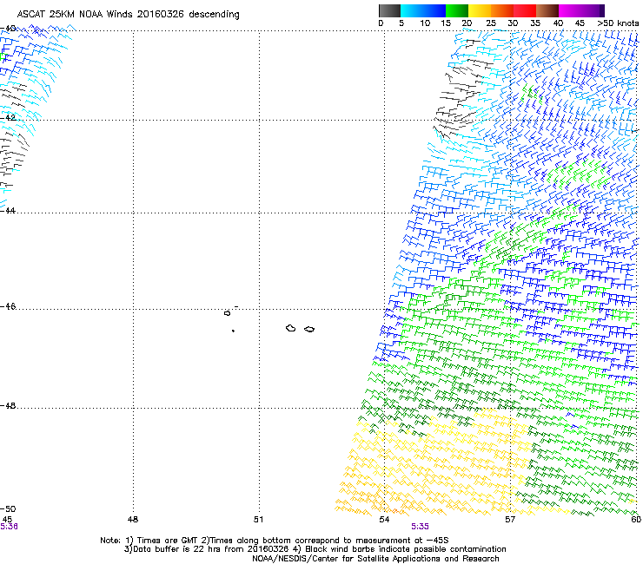Click the easternmost island outline east of 51
The width and height of the screenshot is (643, 564).
(x=309, y=330)
